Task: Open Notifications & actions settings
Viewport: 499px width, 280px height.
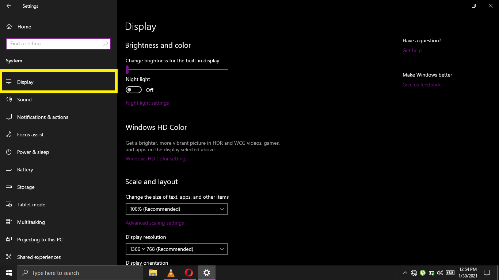Action: click(58, 117)
